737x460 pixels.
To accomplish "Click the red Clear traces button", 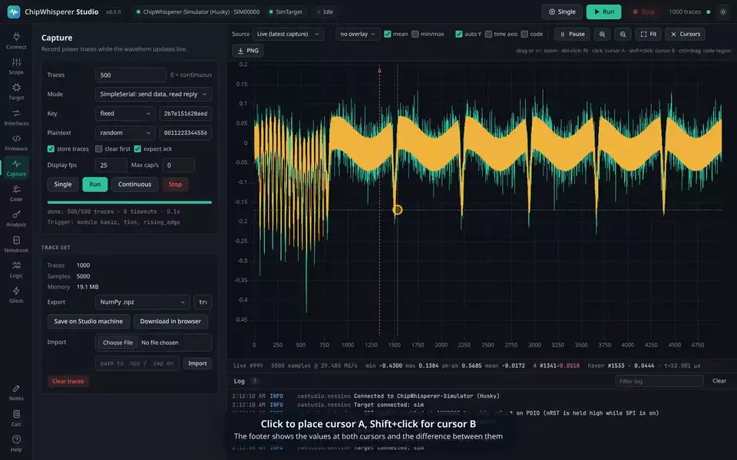I will click(68, 381).
